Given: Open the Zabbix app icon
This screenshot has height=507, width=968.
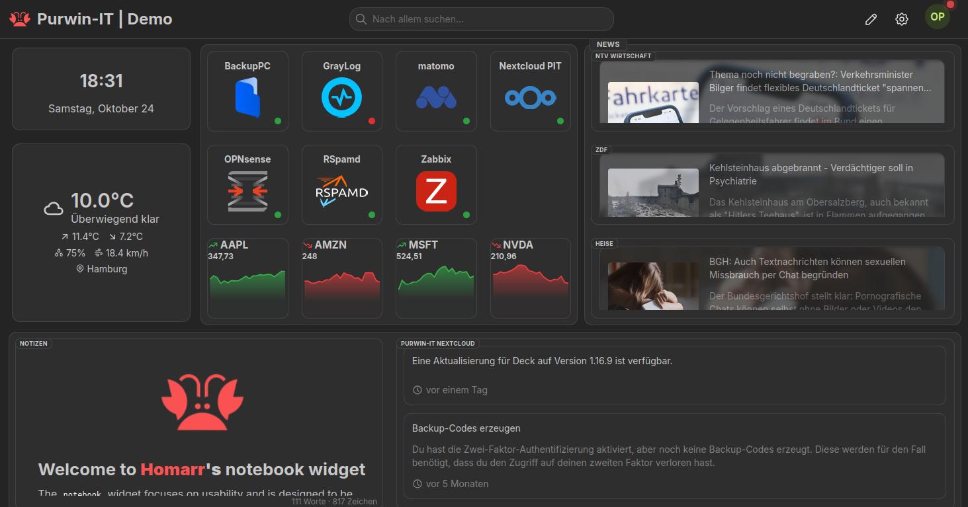Looking at the screenshot, I should pyautogui.click(x=436, y=191).
